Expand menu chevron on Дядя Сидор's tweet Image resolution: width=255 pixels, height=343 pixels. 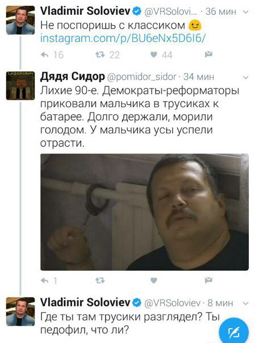(x=246, y=77)
